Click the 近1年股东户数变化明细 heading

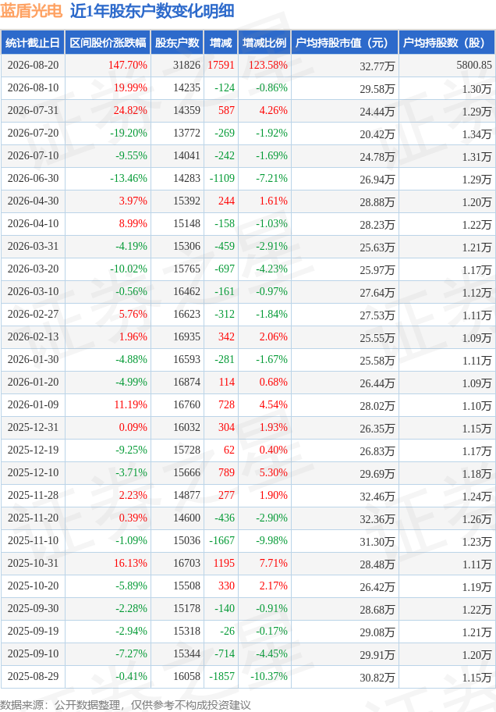[152, 10]
